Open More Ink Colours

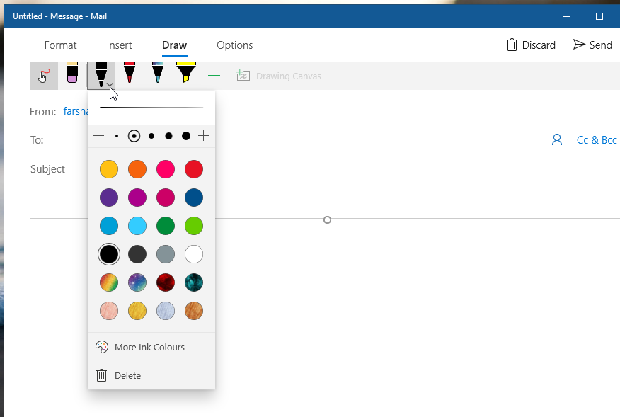tap(149, 347)
